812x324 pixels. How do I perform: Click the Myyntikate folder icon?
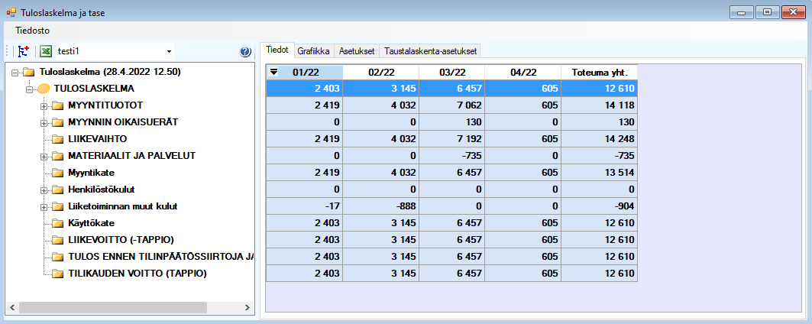click(57, 173)
